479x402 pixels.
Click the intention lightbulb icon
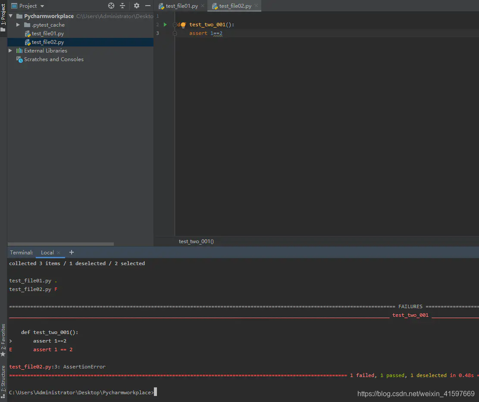(x=183, y=25)
